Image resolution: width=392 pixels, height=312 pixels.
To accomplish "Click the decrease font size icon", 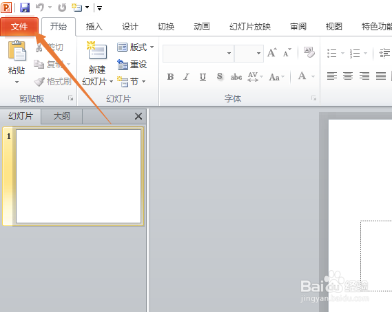I will [x=287, y=53].
